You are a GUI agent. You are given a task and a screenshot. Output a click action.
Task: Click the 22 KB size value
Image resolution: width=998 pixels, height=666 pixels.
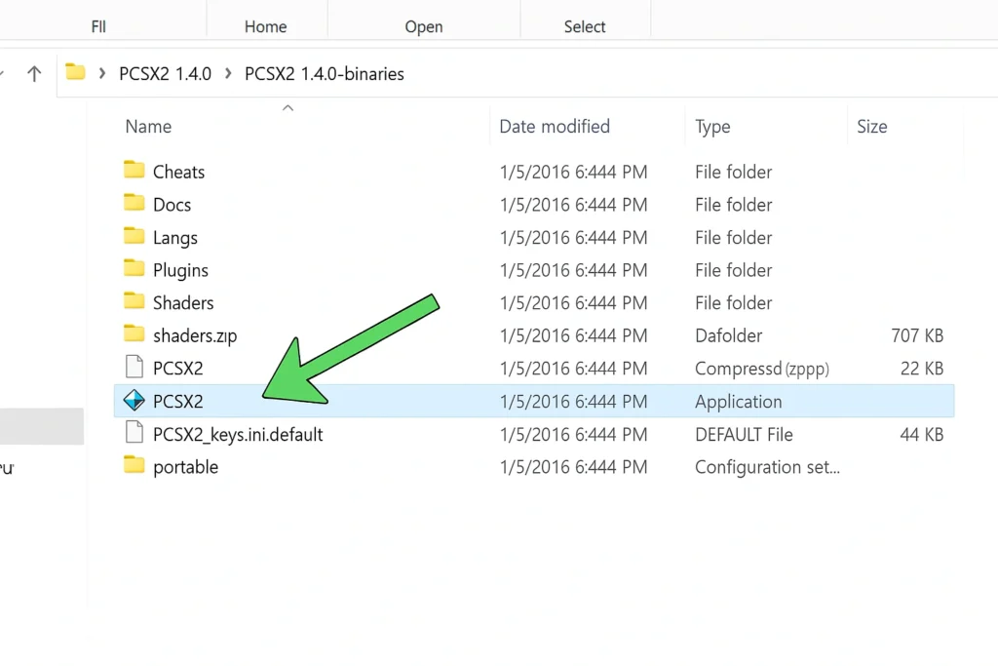point(922,369)
